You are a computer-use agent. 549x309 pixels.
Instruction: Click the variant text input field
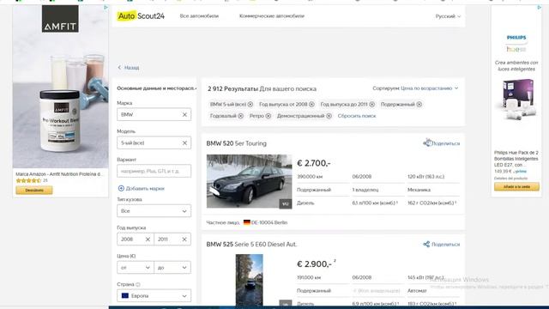[154, 171]
